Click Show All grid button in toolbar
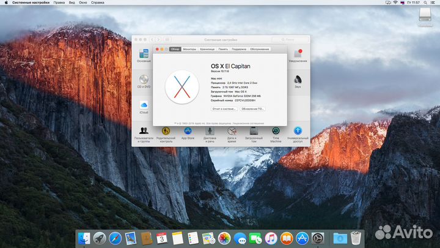Image resolution: width=440 pixels, height=248 pixels. (167, 40)
